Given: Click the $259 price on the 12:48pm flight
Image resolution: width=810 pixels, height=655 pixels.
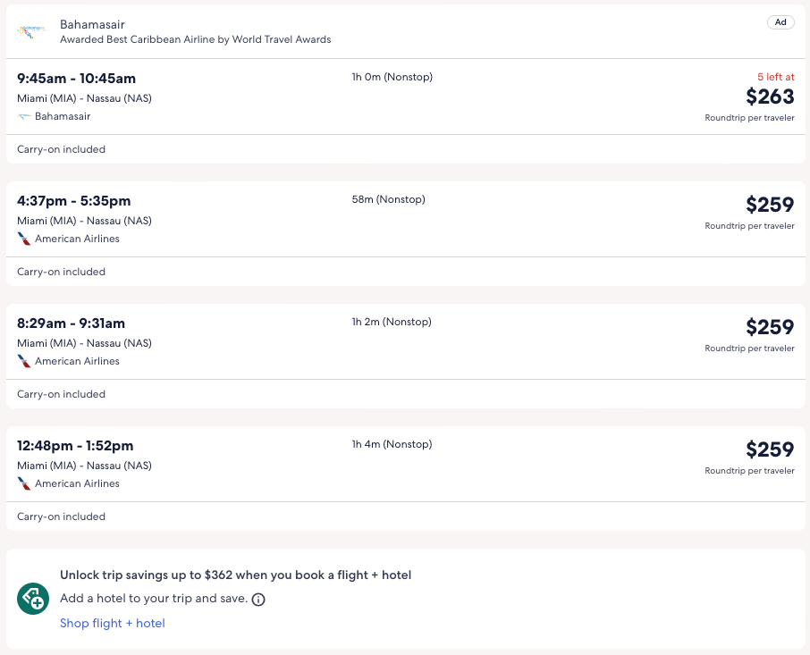Looking at the screenshot, I should pos(770,449).
